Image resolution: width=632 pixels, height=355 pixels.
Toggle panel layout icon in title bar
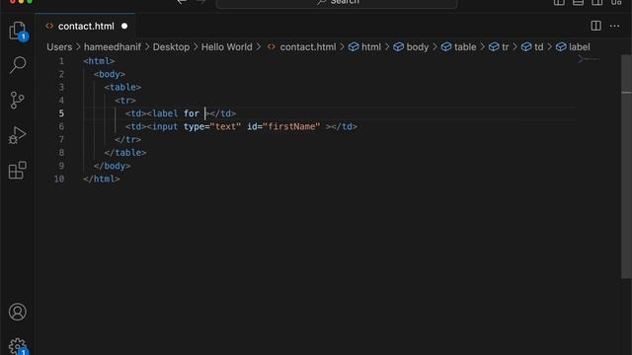pos(578,2)
